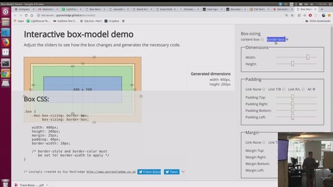Switch to the cascade.html tab
The width and height of the screenshot is (333, 187).
pos(118,9)
